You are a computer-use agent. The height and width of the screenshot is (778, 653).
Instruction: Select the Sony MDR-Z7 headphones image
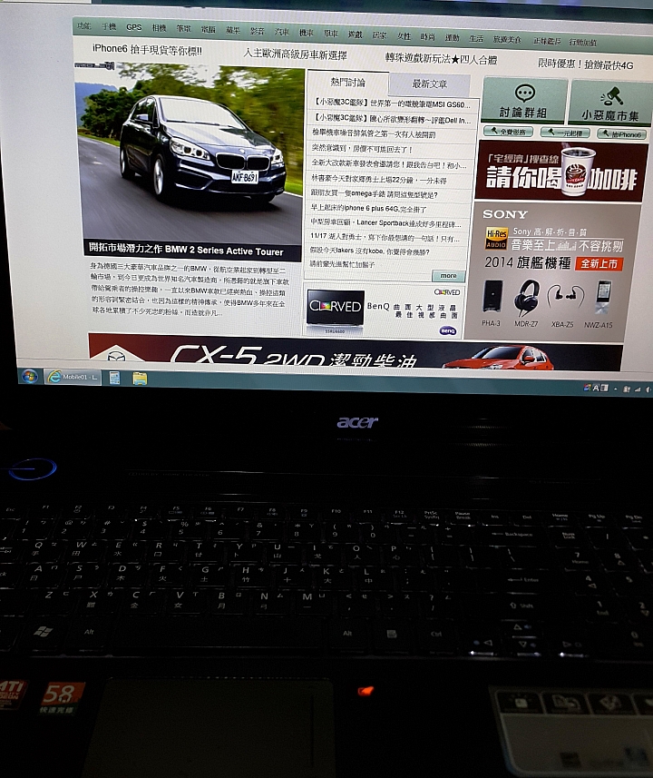pyautogui.click(x=526, y=297)
